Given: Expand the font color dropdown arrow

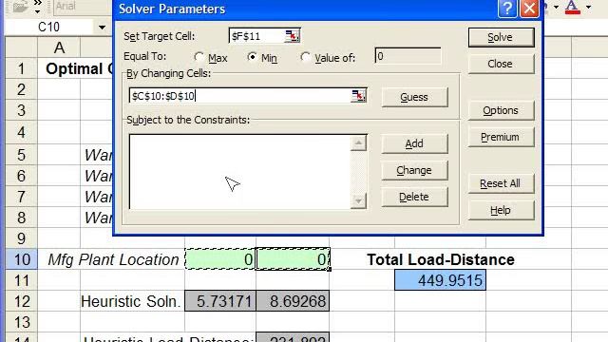Looking at the screenshot, I should point(588,7).
